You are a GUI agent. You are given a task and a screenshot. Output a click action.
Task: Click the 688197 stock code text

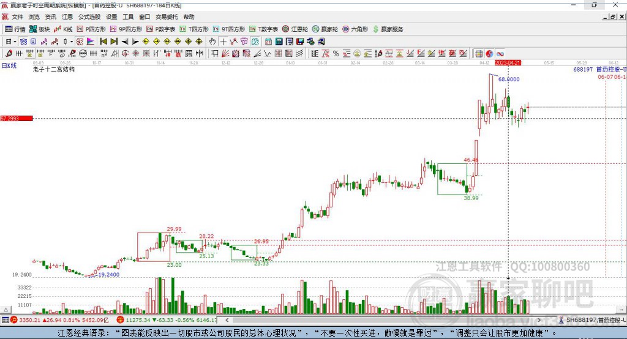(x=583, y=69)
